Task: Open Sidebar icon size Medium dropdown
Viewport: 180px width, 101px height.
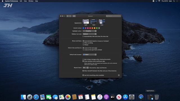Action: click(89, 34)
